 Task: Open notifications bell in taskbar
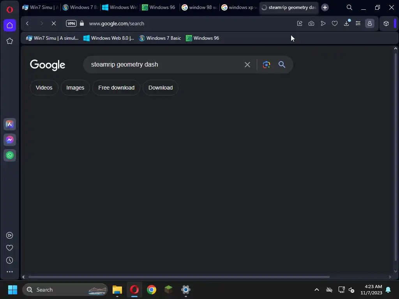[388, 290]
